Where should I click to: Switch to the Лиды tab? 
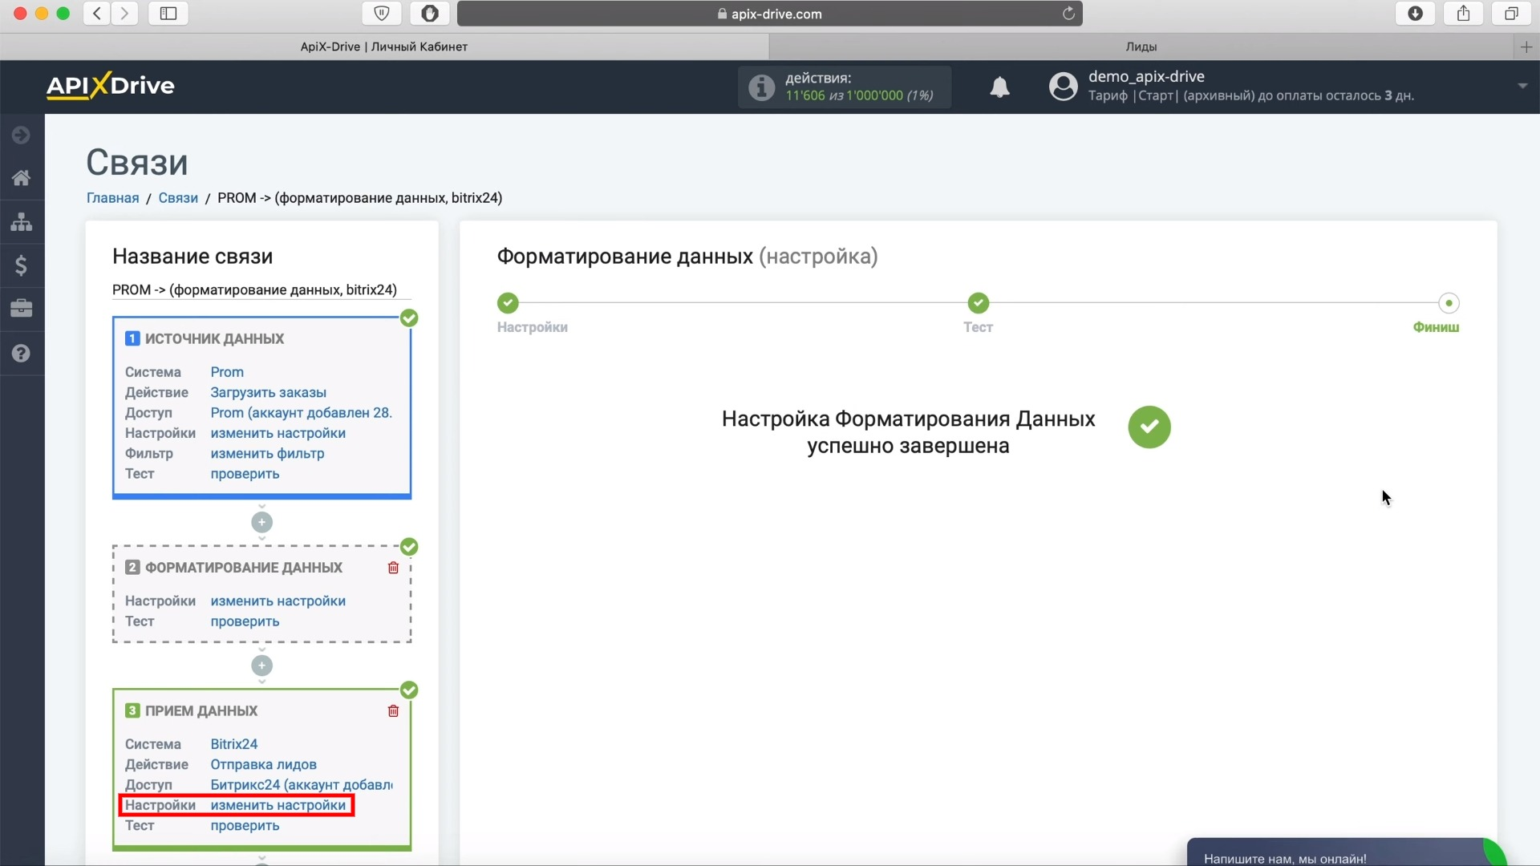[1141, 47]
